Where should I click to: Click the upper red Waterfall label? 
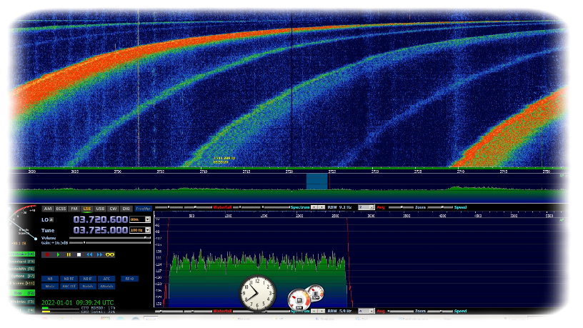tap(222, 207)
